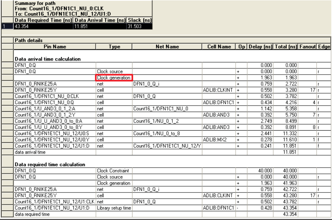Screen dimensions: 332x220
Task: Select the Edge column header
Action: tap(324, 46)
